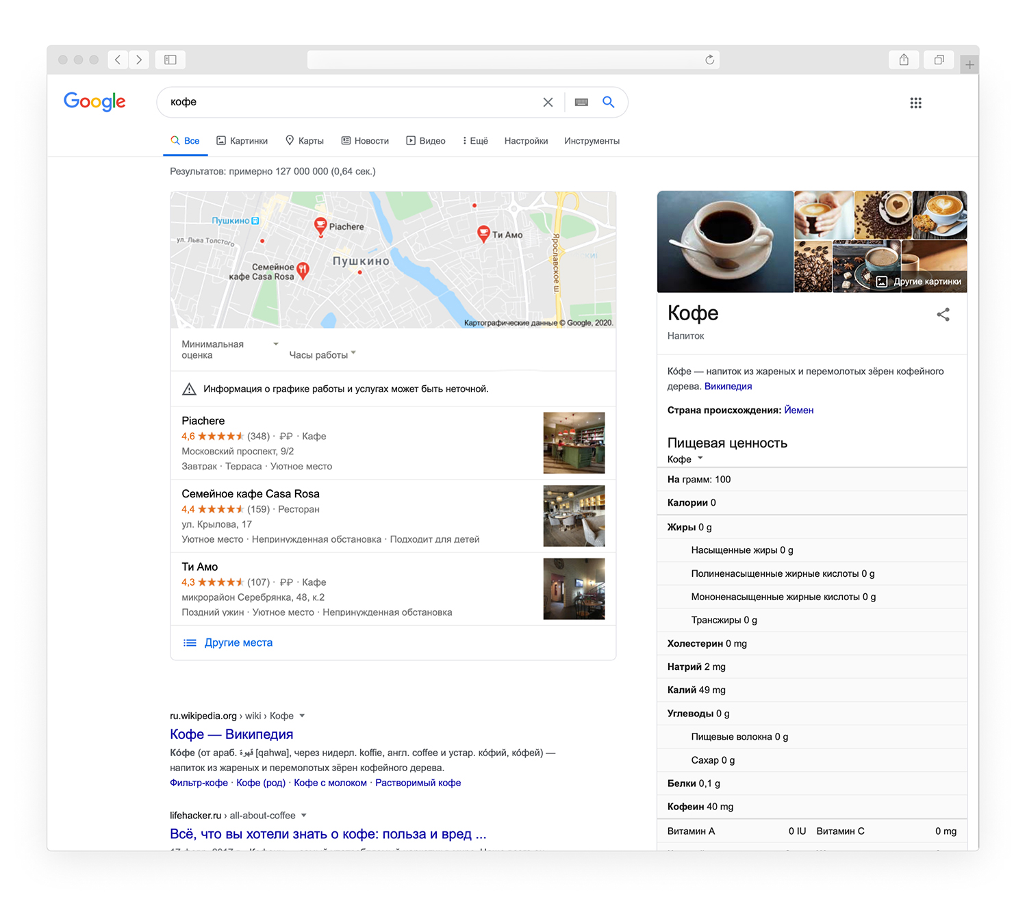Open the Кофе — Википедия result
Viewport: 1027px width, 908px height.
coord(231,734)
